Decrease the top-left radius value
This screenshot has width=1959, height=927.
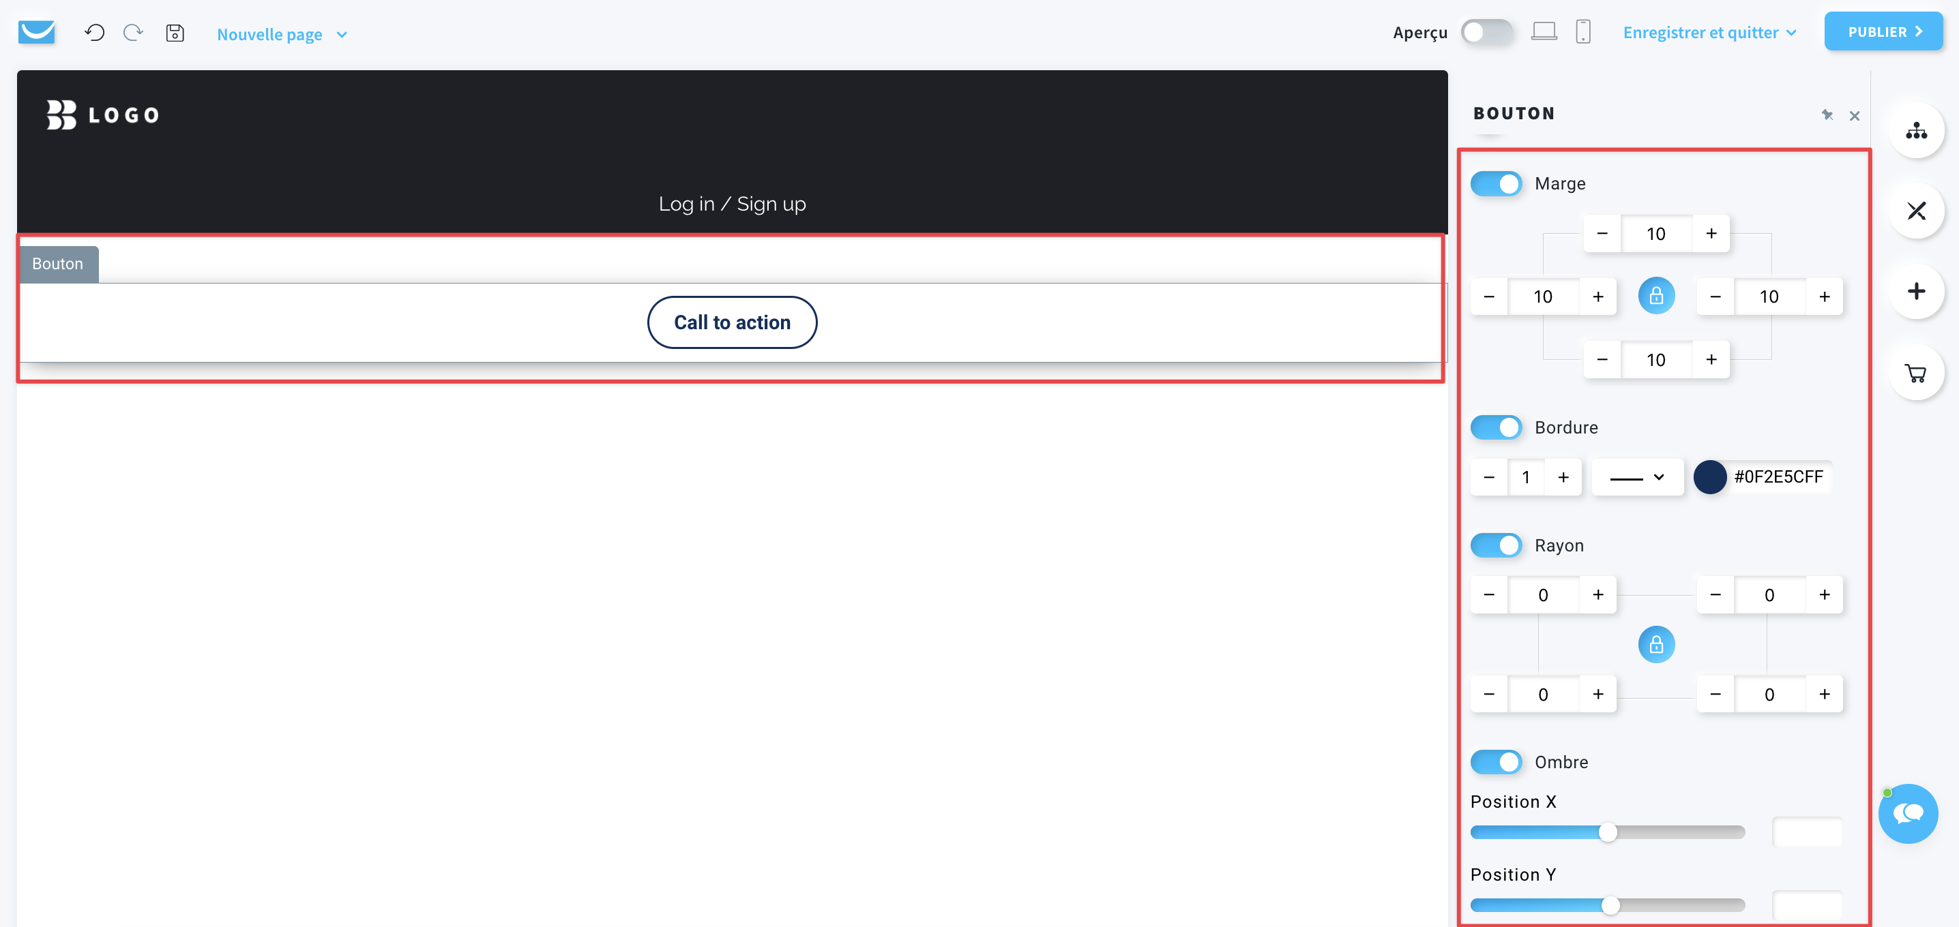[1489, 595]
